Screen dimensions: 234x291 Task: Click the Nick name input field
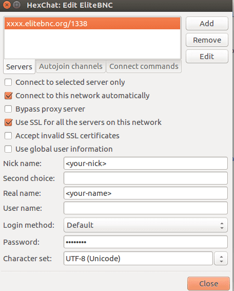(146, 163)
